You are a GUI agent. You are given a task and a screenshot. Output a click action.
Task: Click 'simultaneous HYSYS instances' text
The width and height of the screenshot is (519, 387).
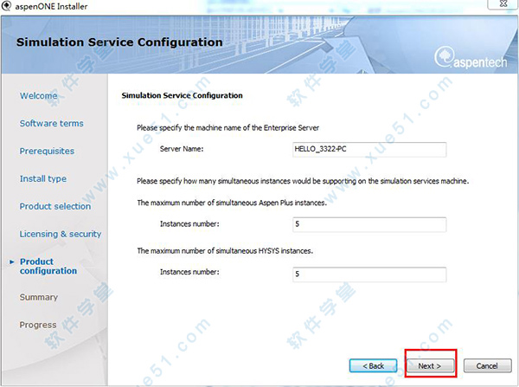point(264,251)
